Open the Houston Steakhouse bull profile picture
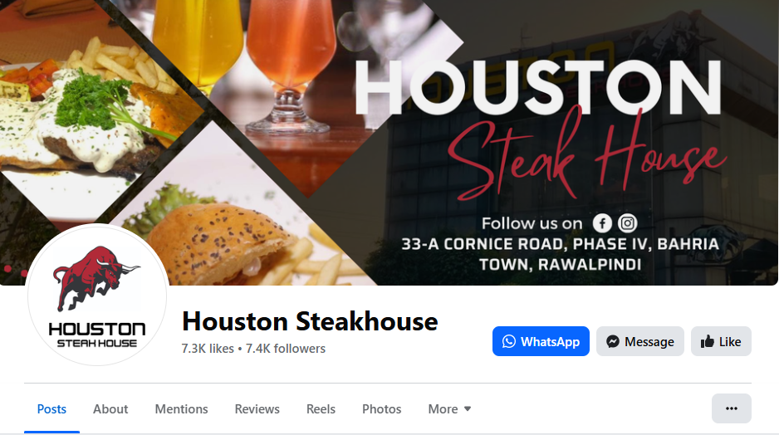Image resolution: width=779 pixels, height=435 pixels. click(97, 295)
